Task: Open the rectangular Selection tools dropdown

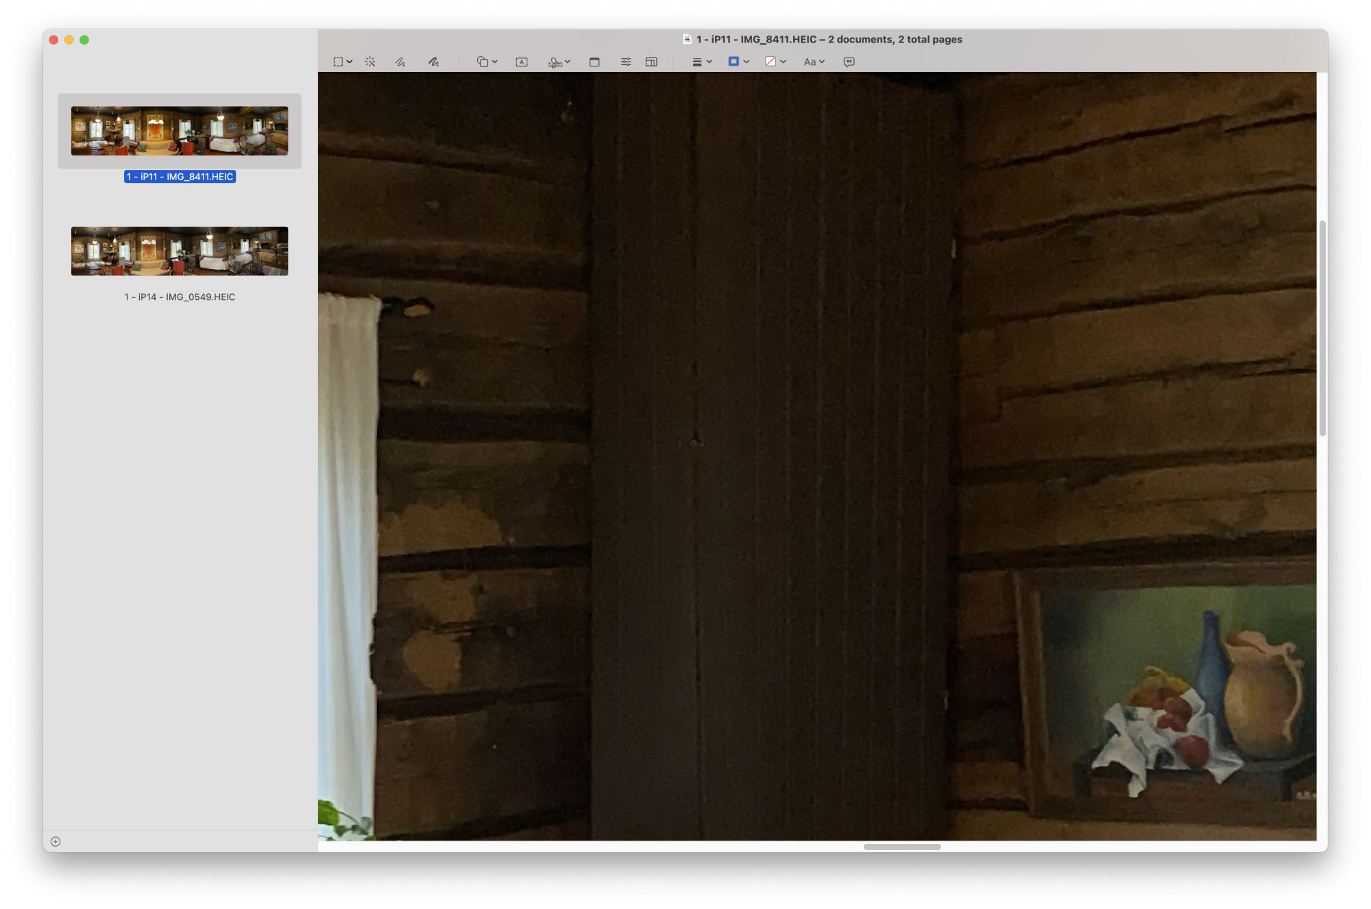Action: [342, 62]
